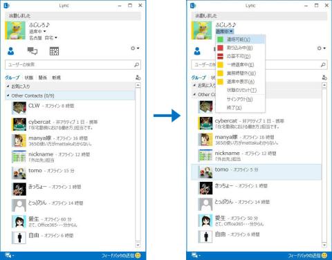Viewport: 332px width, 260px height.
Task: Select 連絡可能(V) green status in menu
Action: click(x=240, y=39)
